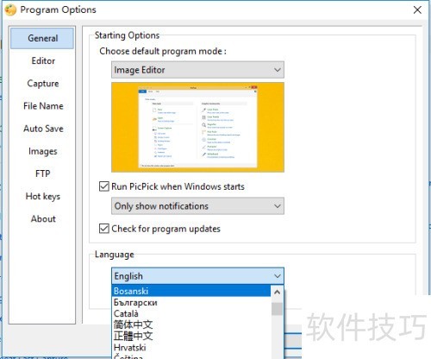Screen dimensions: 431x359
Task: Collapse the English language combo box
Action: (197, 276)
